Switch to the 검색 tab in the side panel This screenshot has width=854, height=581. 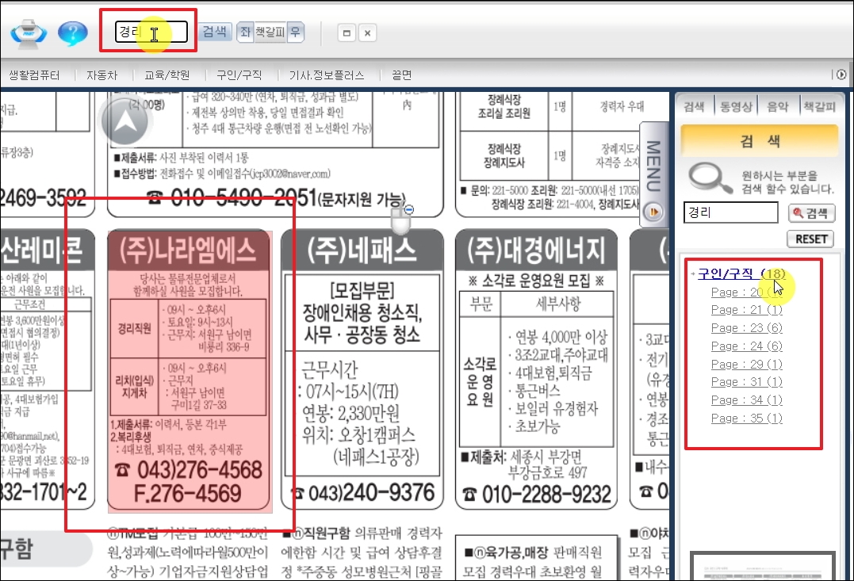[694, 107]
